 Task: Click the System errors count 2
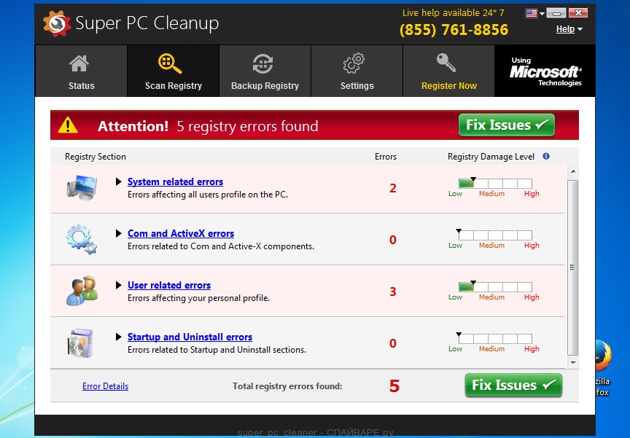point(393,188)
